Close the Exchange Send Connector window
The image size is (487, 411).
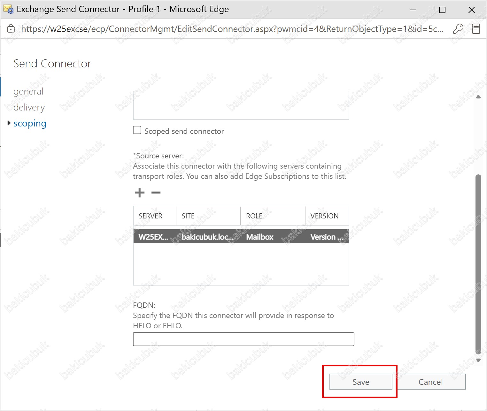click(x=472, y=10)
